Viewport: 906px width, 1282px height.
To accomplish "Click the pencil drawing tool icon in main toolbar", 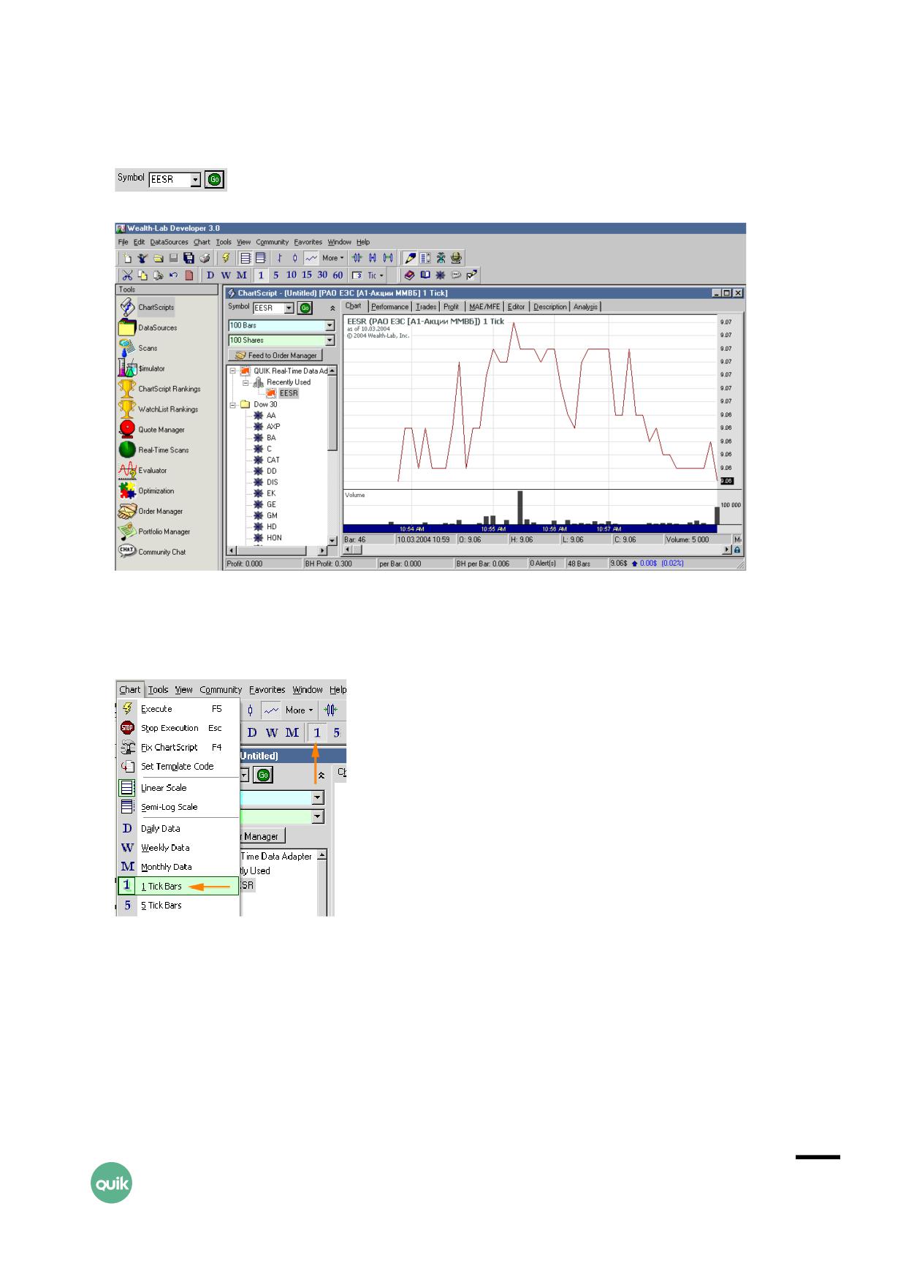I will (x=411, y=258).
